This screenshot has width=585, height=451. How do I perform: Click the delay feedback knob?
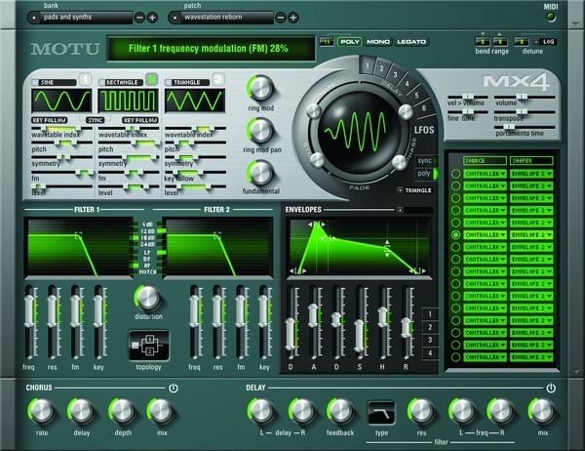coord(340,411)
